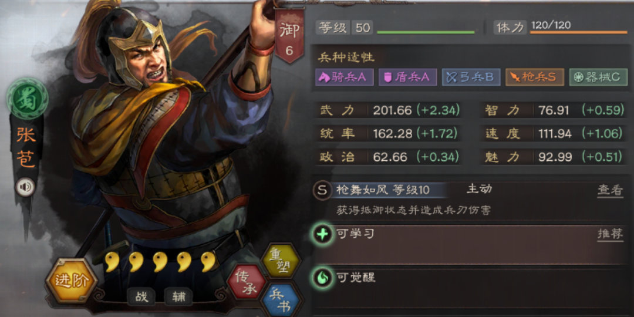Click the green flame 可觉醒 icon
634x317 pixels.
[323, 278]
